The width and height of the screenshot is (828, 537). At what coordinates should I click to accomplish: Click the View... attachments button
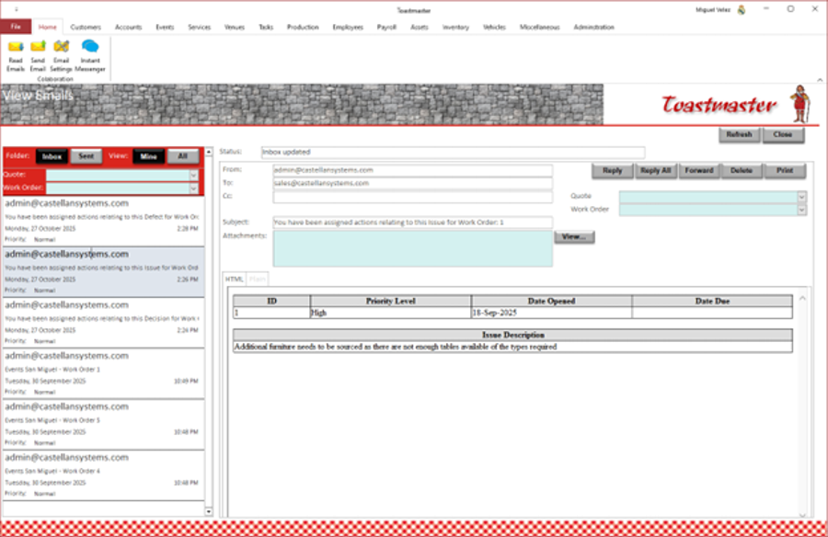click(574, 236)
